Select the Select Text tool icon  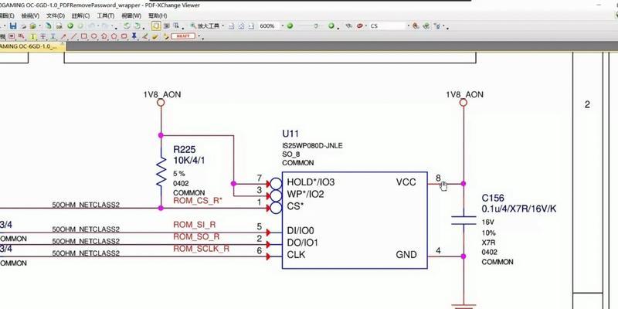pos(175,25)
